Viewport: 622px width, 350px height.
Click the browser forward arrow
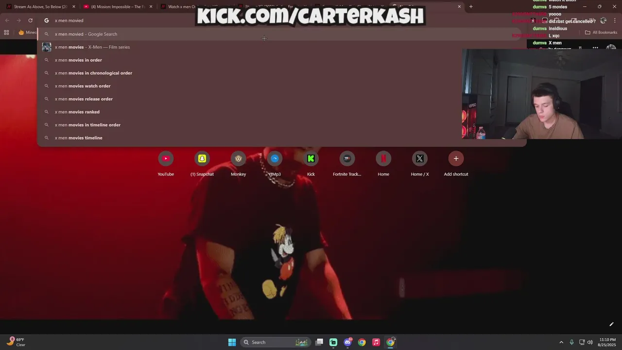(x=18, y=20)
